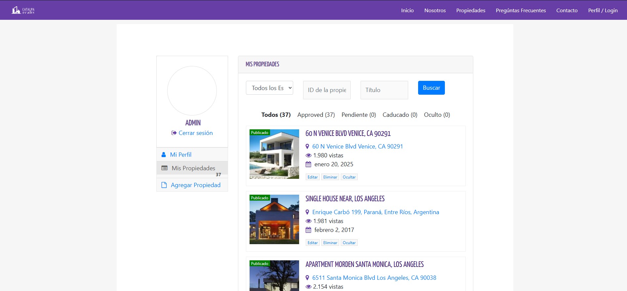
Task: Click the 'enero 20, 2025' date
Action: coord(334,164)
